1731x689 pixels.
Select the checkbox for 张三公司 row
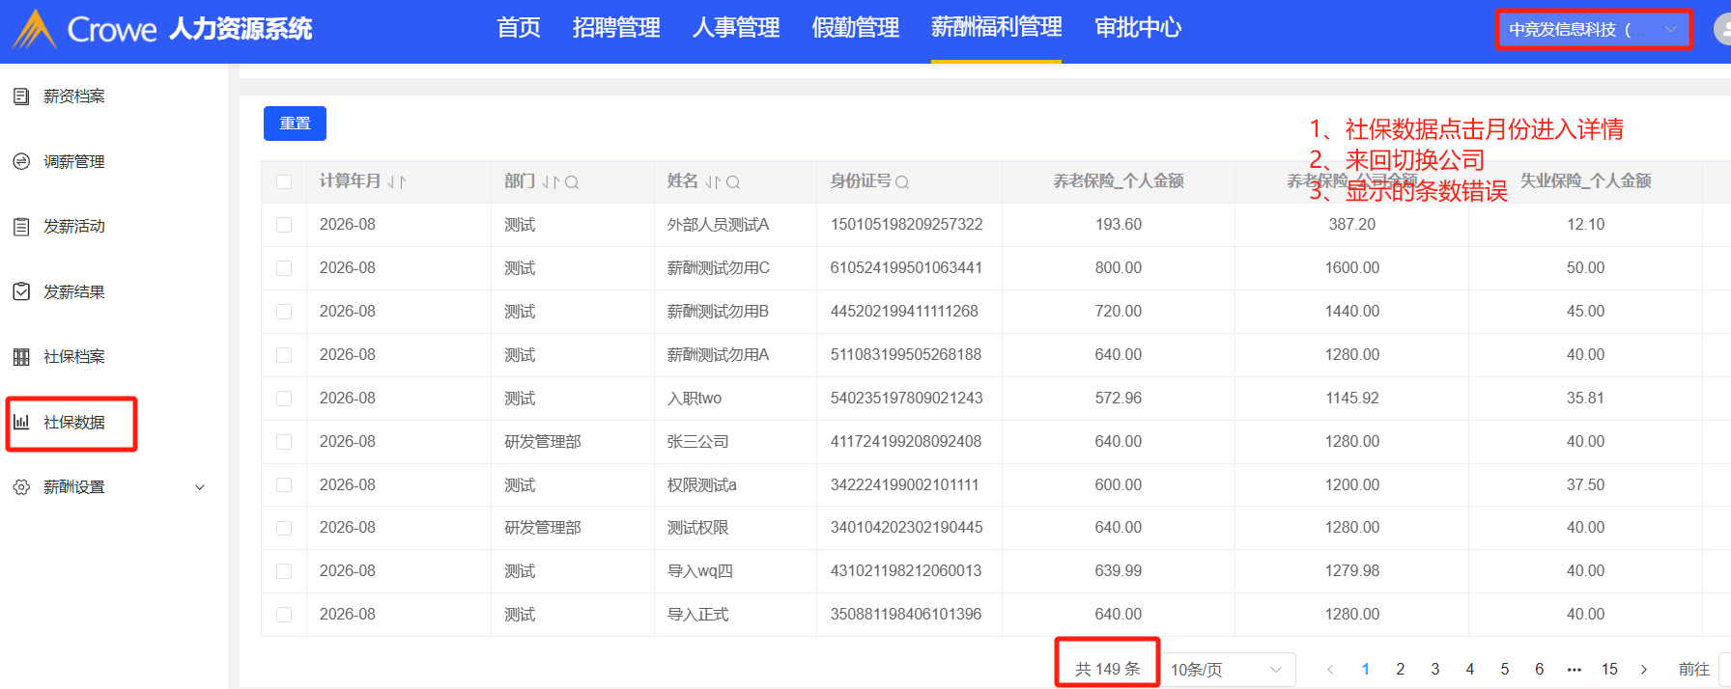tap(284, 442)
